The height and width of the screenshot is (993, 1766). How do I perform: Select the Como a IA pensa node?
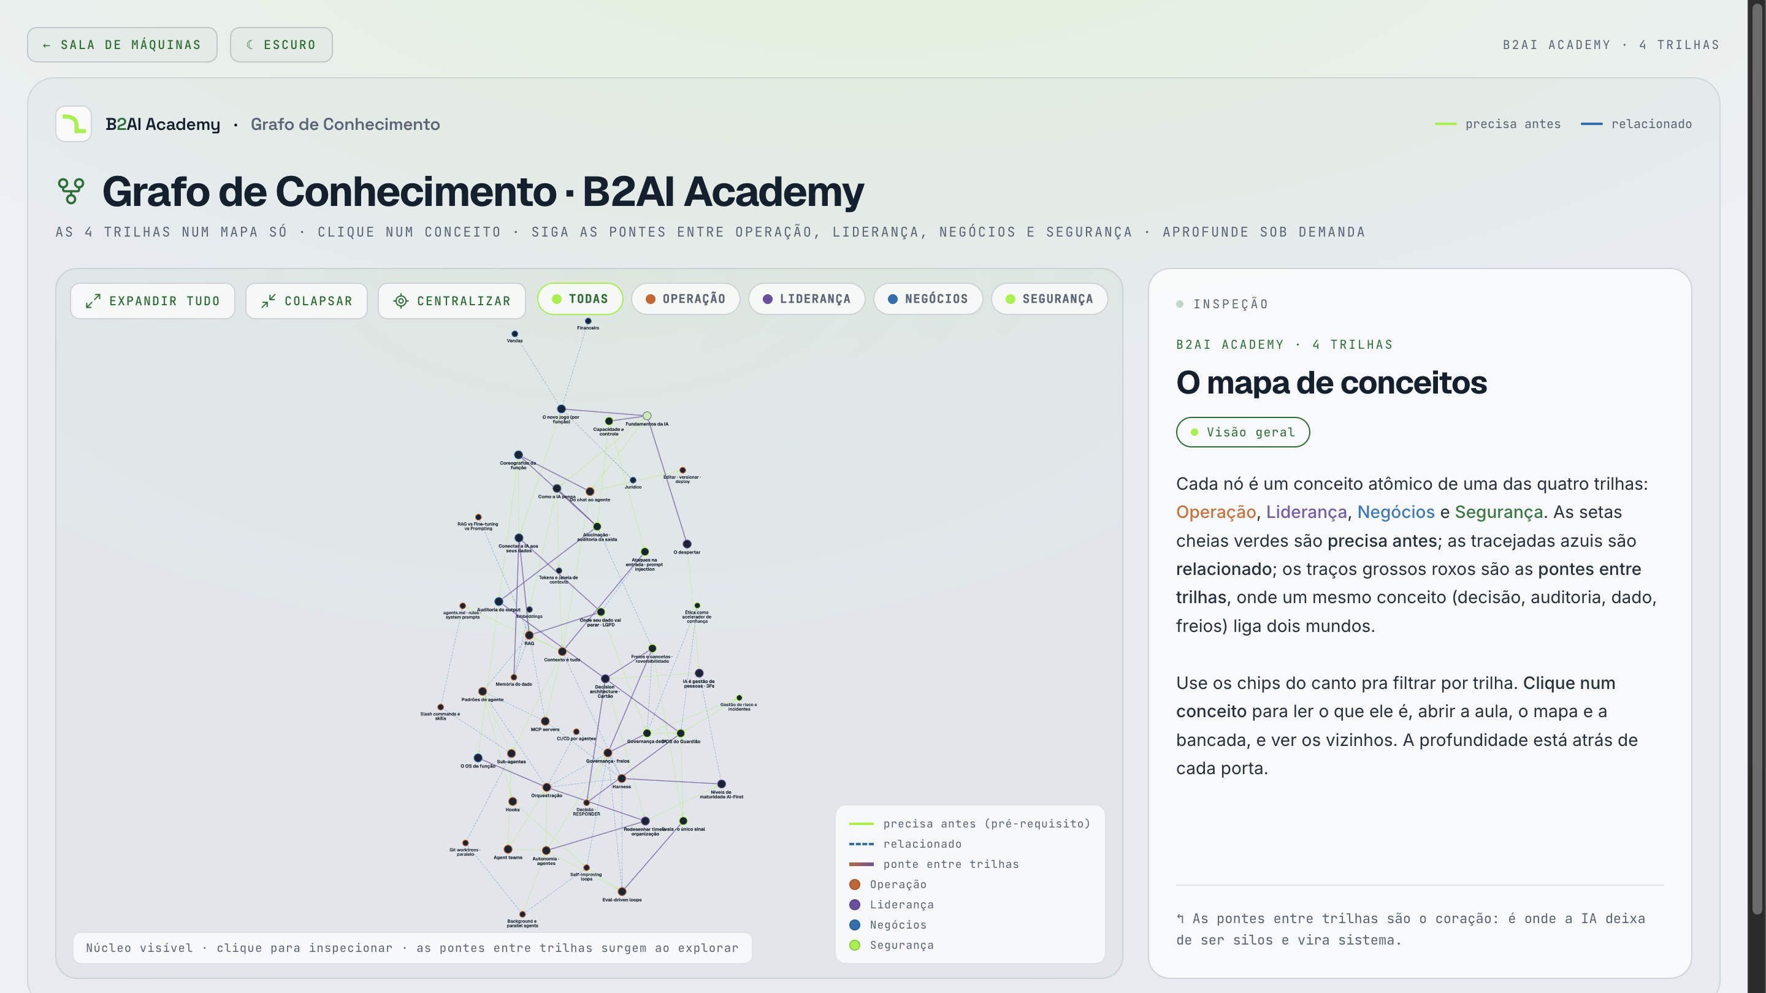(x=557, y=489)
